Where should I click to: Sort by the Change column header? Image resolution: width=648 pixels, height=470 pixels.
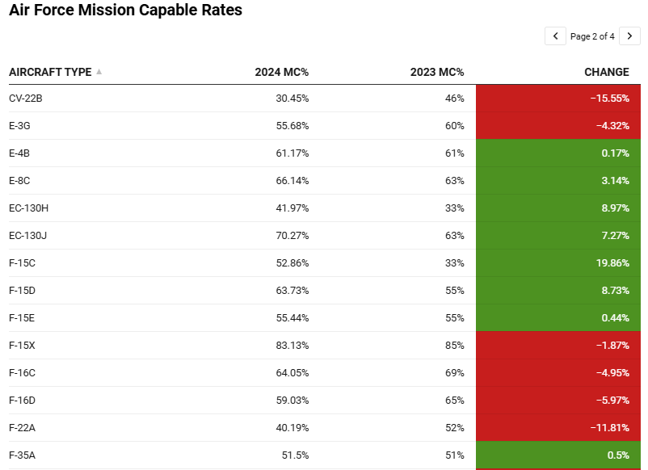point(606,72)
